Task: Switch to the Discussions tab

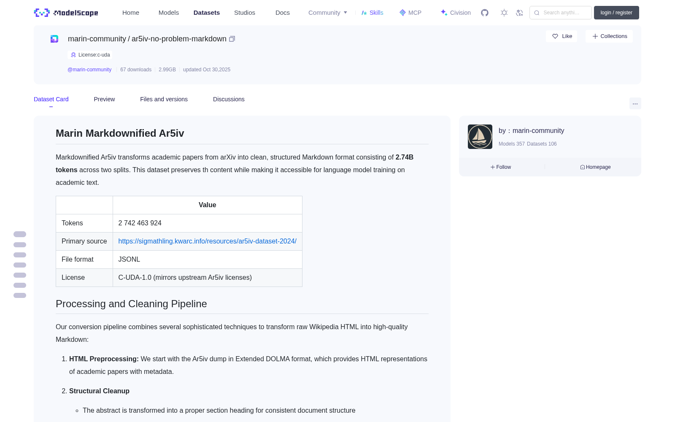Action: 229,99
